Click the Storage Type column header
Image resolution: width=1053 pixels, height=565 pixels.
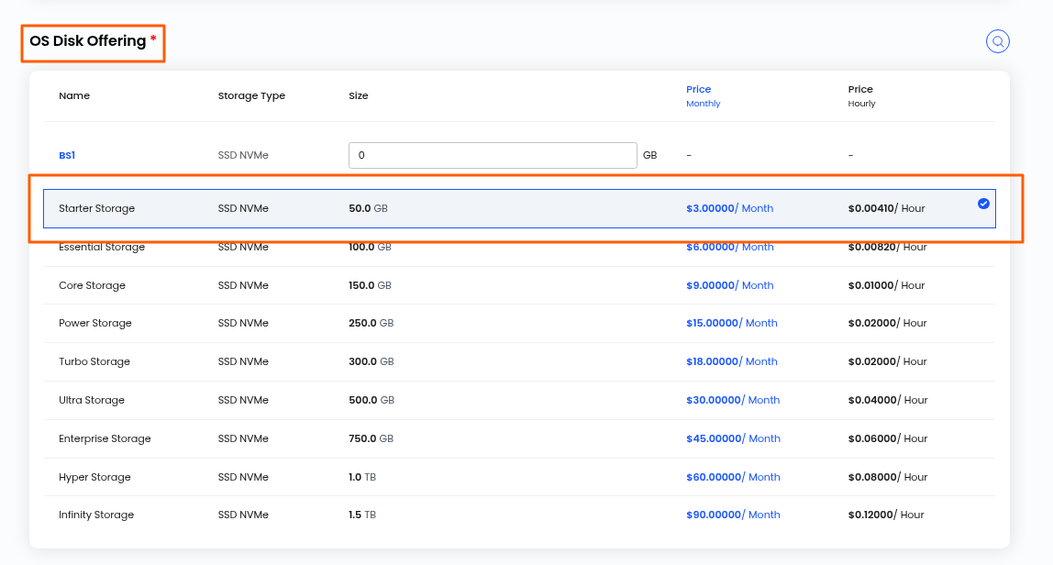click(x=251, y=95)
